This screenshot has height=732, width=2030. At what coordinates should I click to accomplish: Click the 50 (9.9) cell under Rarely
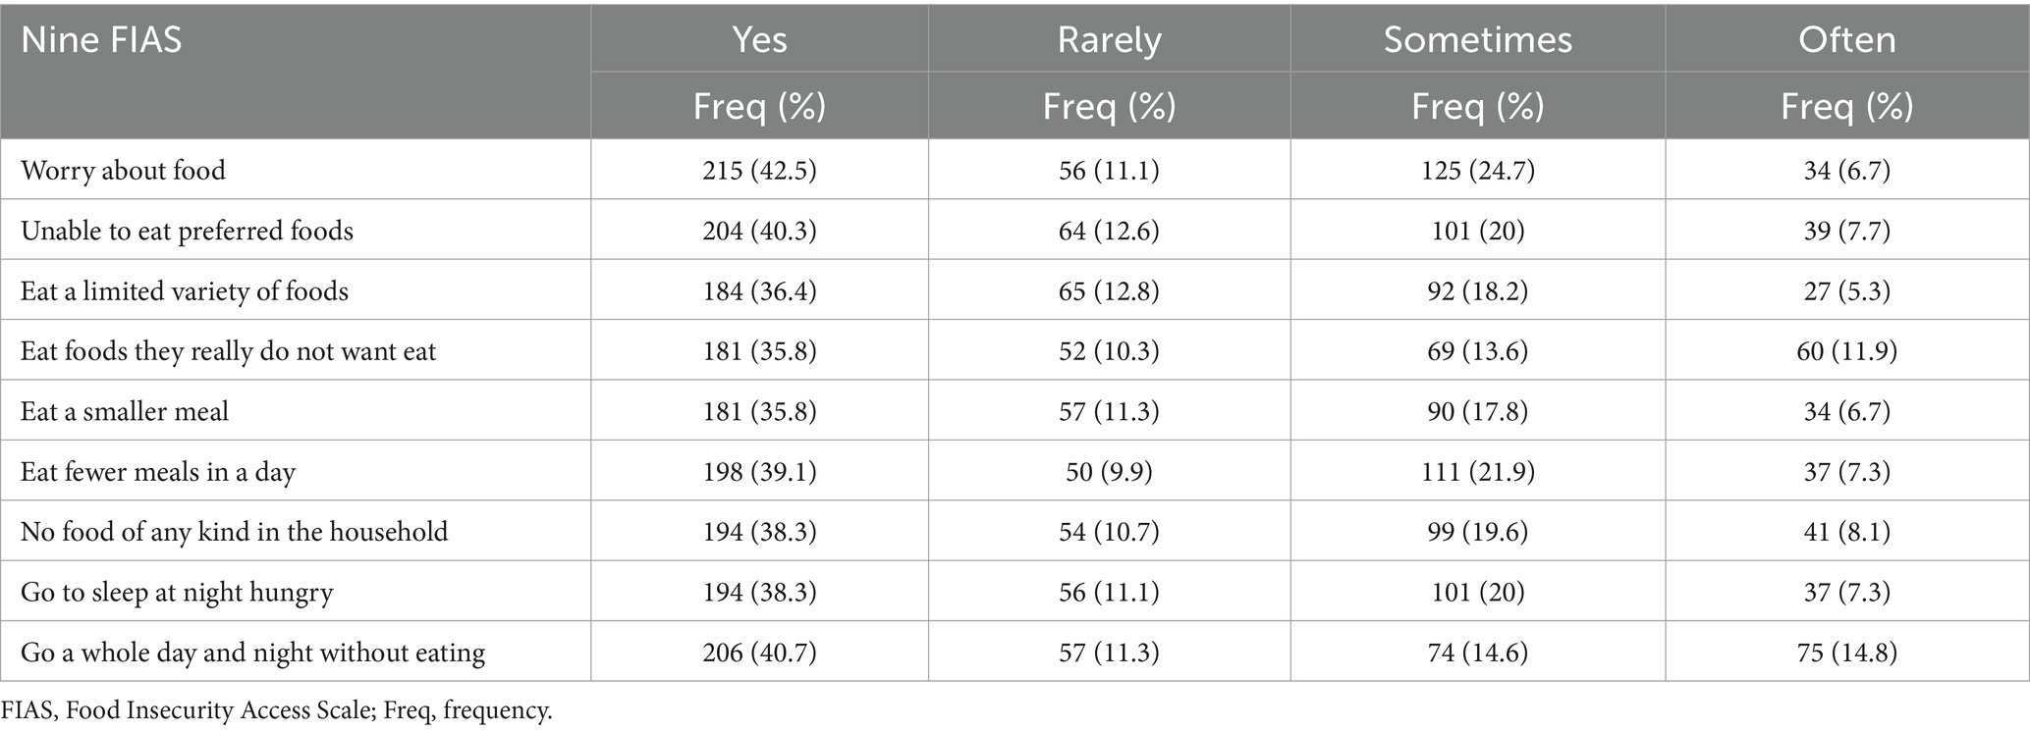pos(1109,472)
